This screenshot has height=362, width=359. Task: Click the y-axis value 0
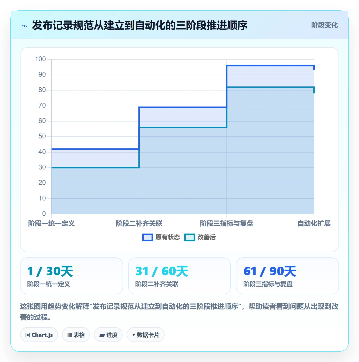click(44, 214)
